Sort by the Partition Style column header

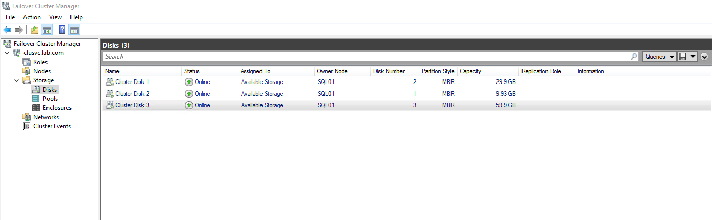tap(438, 71)
